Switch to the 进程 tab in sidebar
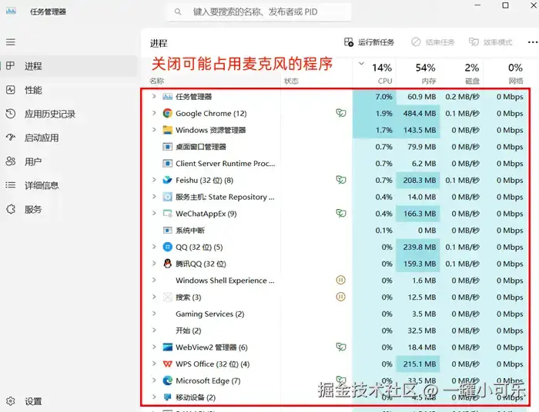 (69, 66)
